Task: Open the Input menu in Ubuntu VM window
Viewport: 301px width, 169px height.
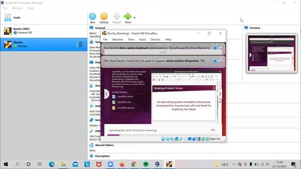Action: 142,39
